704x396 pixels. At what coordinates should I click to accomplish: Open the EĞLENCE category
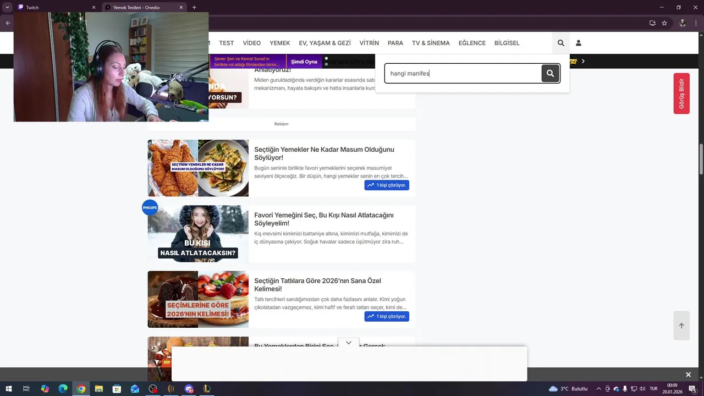[472, 43]
